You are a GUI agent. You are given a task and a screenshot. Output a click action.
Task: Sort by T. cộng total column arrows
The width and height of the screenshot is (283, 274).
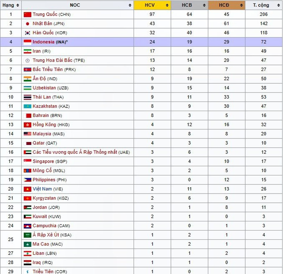point(279,5)
